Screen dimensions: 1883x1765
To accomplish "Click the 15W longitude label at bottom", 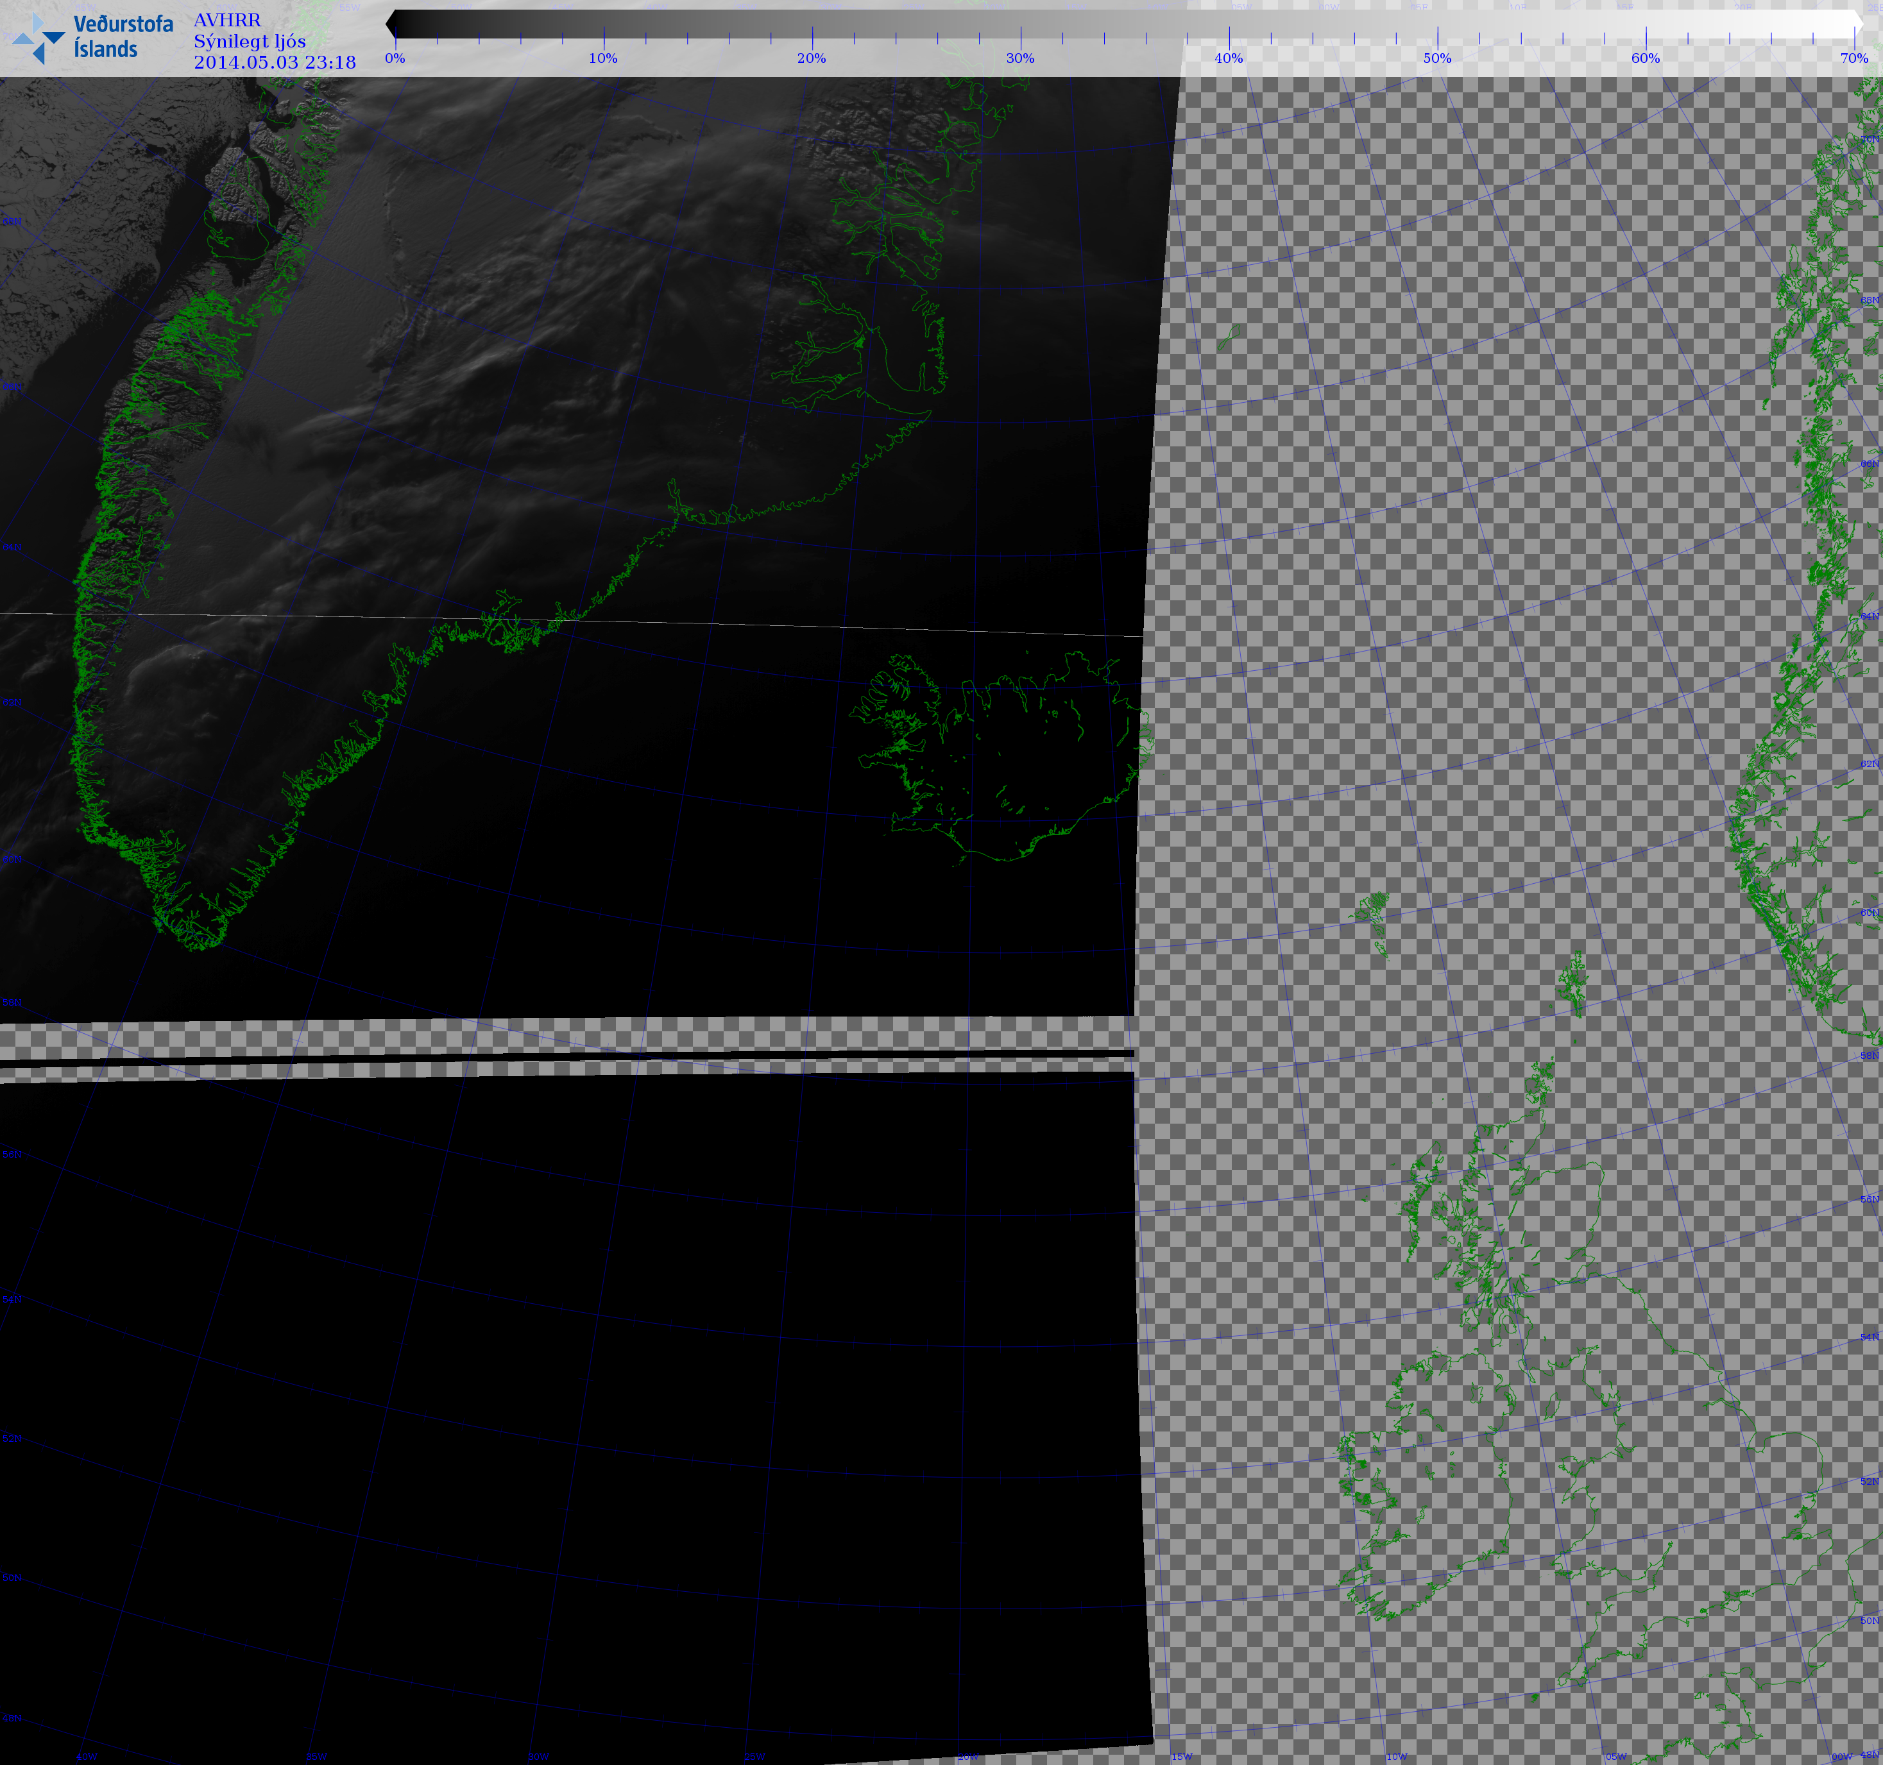I will point(1181,1757).
